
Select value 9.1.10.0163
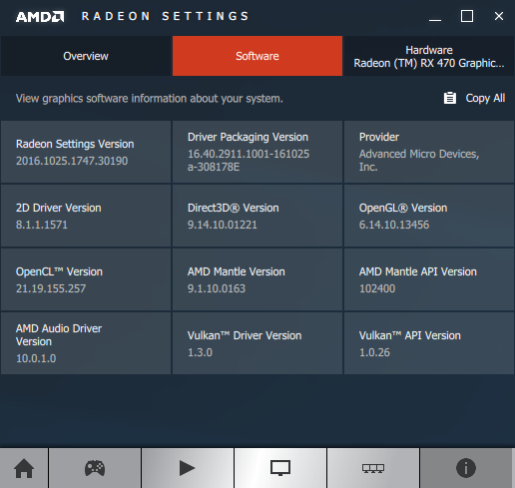(217, 288)
